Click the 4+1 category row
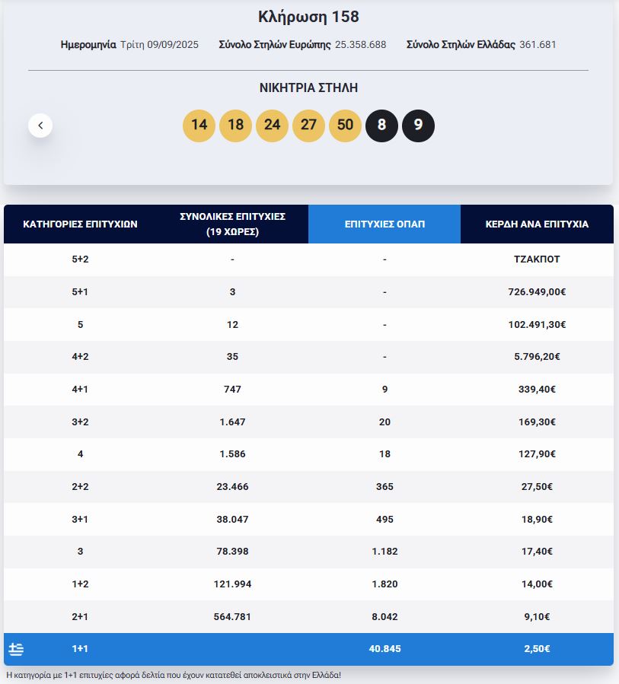Screen dimensions: 619x684 [78, 389]
